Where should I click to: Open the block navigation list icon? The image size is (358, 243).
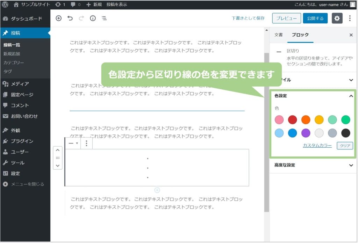[x=104, y=19]
